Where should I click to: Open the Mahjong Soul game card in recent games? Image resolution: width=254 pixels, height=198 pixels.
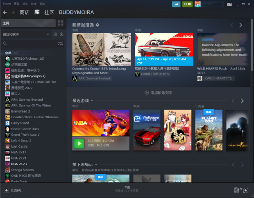(178, 130)
